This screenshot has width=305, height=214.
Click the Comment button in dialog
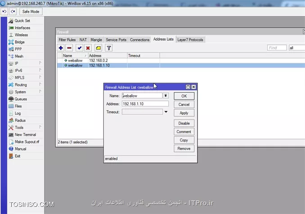pyautogui.click(x=184, y=132)
